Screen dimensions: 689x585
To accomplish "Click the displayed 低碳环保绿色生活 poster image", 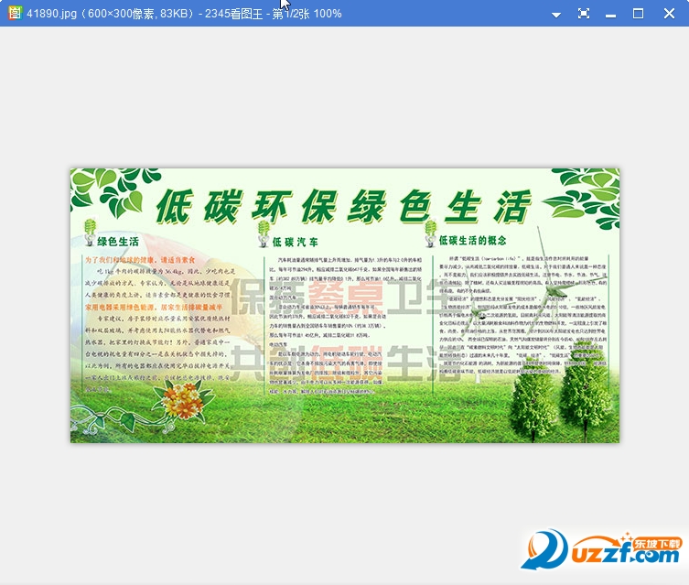I will [x=345, y=305].
